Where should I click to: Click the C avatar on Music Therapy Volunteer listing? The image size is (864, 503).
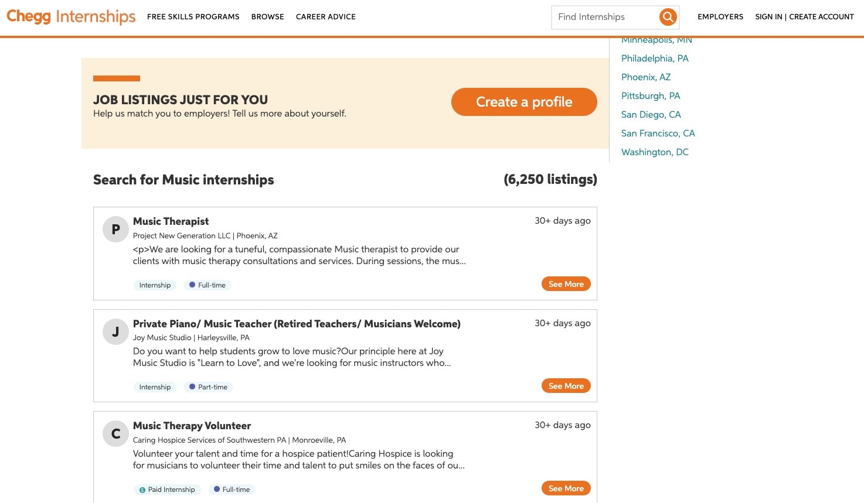coord(115,433)
